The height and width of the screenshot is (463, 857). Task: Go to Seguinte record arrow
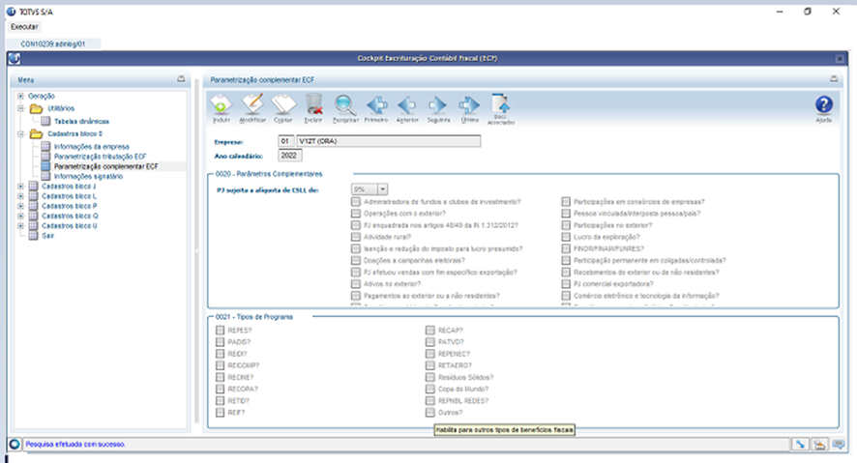click(x=437, y=104)
